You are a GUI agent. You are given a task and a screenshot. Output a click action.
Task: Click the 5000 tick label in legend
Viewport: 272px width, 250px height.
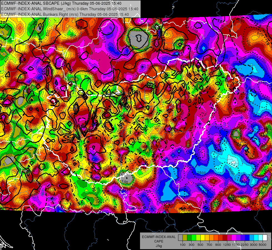263,245
